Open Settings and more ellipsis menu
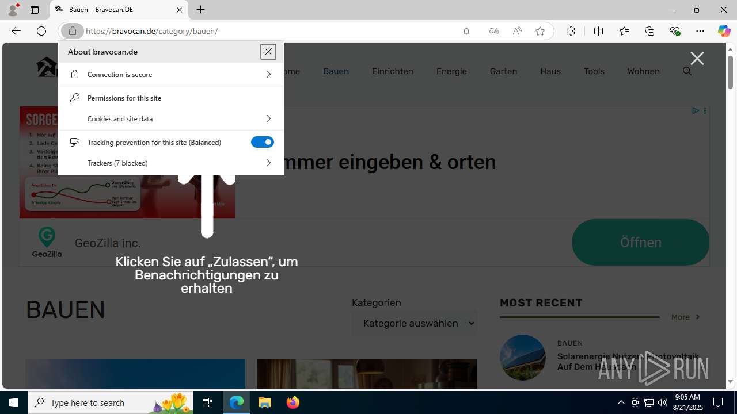The image size is (737, 414). point(700,31)
